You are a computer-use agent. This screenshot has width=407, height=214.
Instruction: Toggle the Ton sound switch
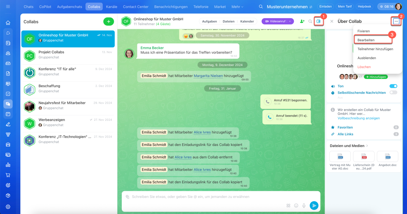[393, 86]
